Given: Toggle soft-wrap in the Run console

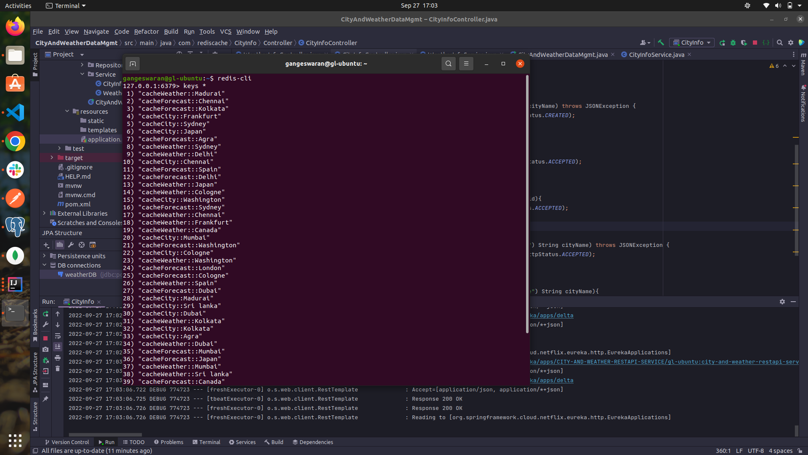Looking at the screenshot, I should (58, 336).
